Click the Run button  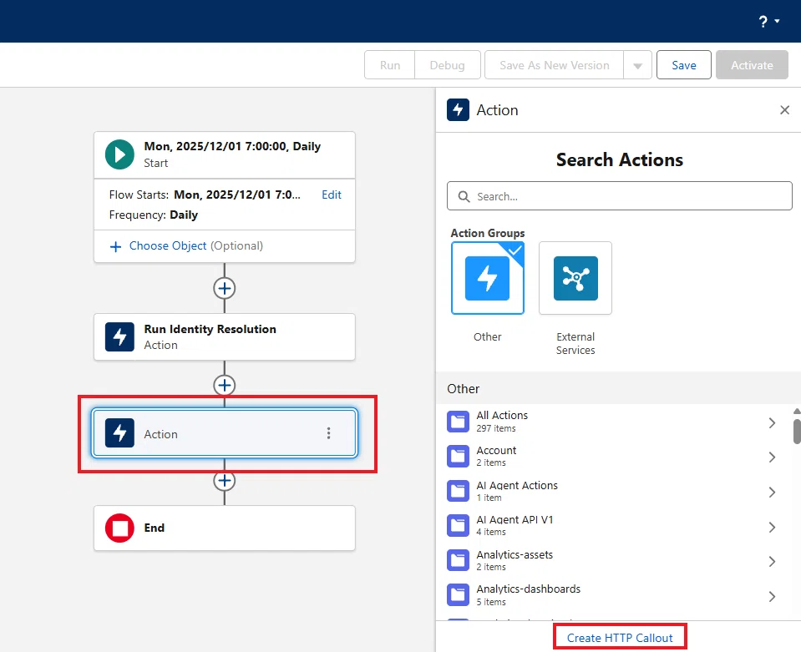coord(390,65)
